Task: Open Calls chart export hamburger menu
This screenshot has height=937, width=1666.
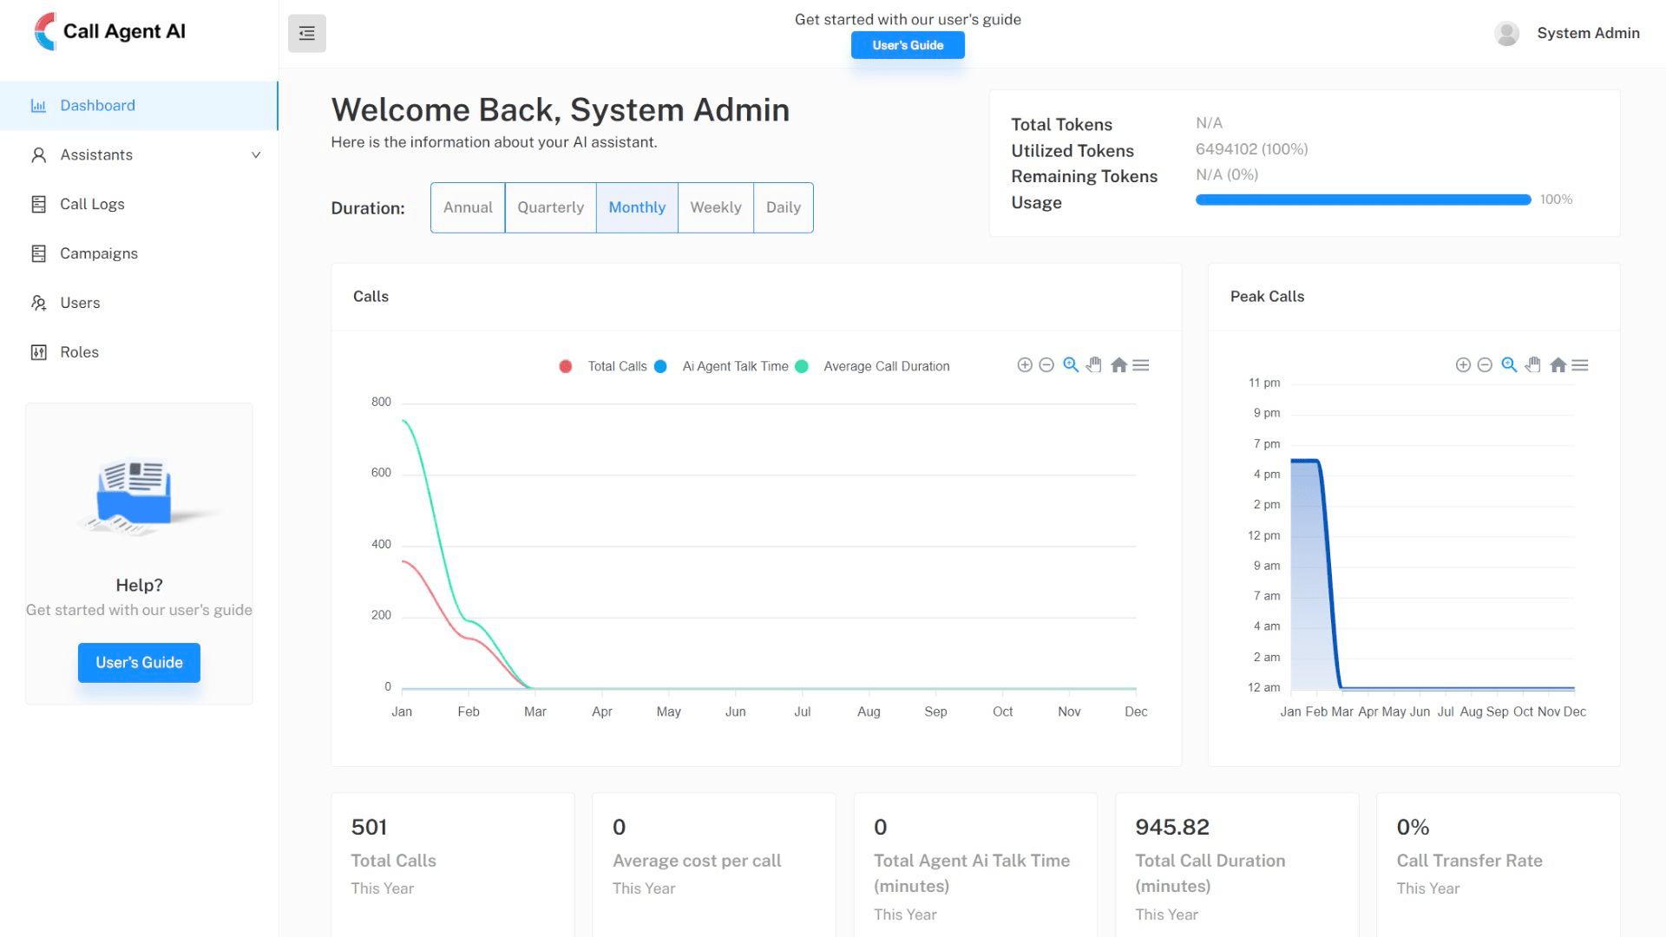Action: pyautogui.click(x=1141, y=365)
